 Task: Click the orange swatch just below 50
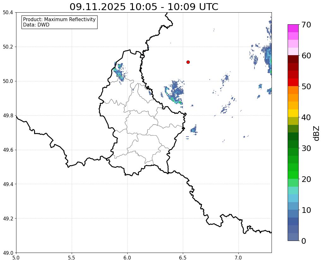pos(293,90)
